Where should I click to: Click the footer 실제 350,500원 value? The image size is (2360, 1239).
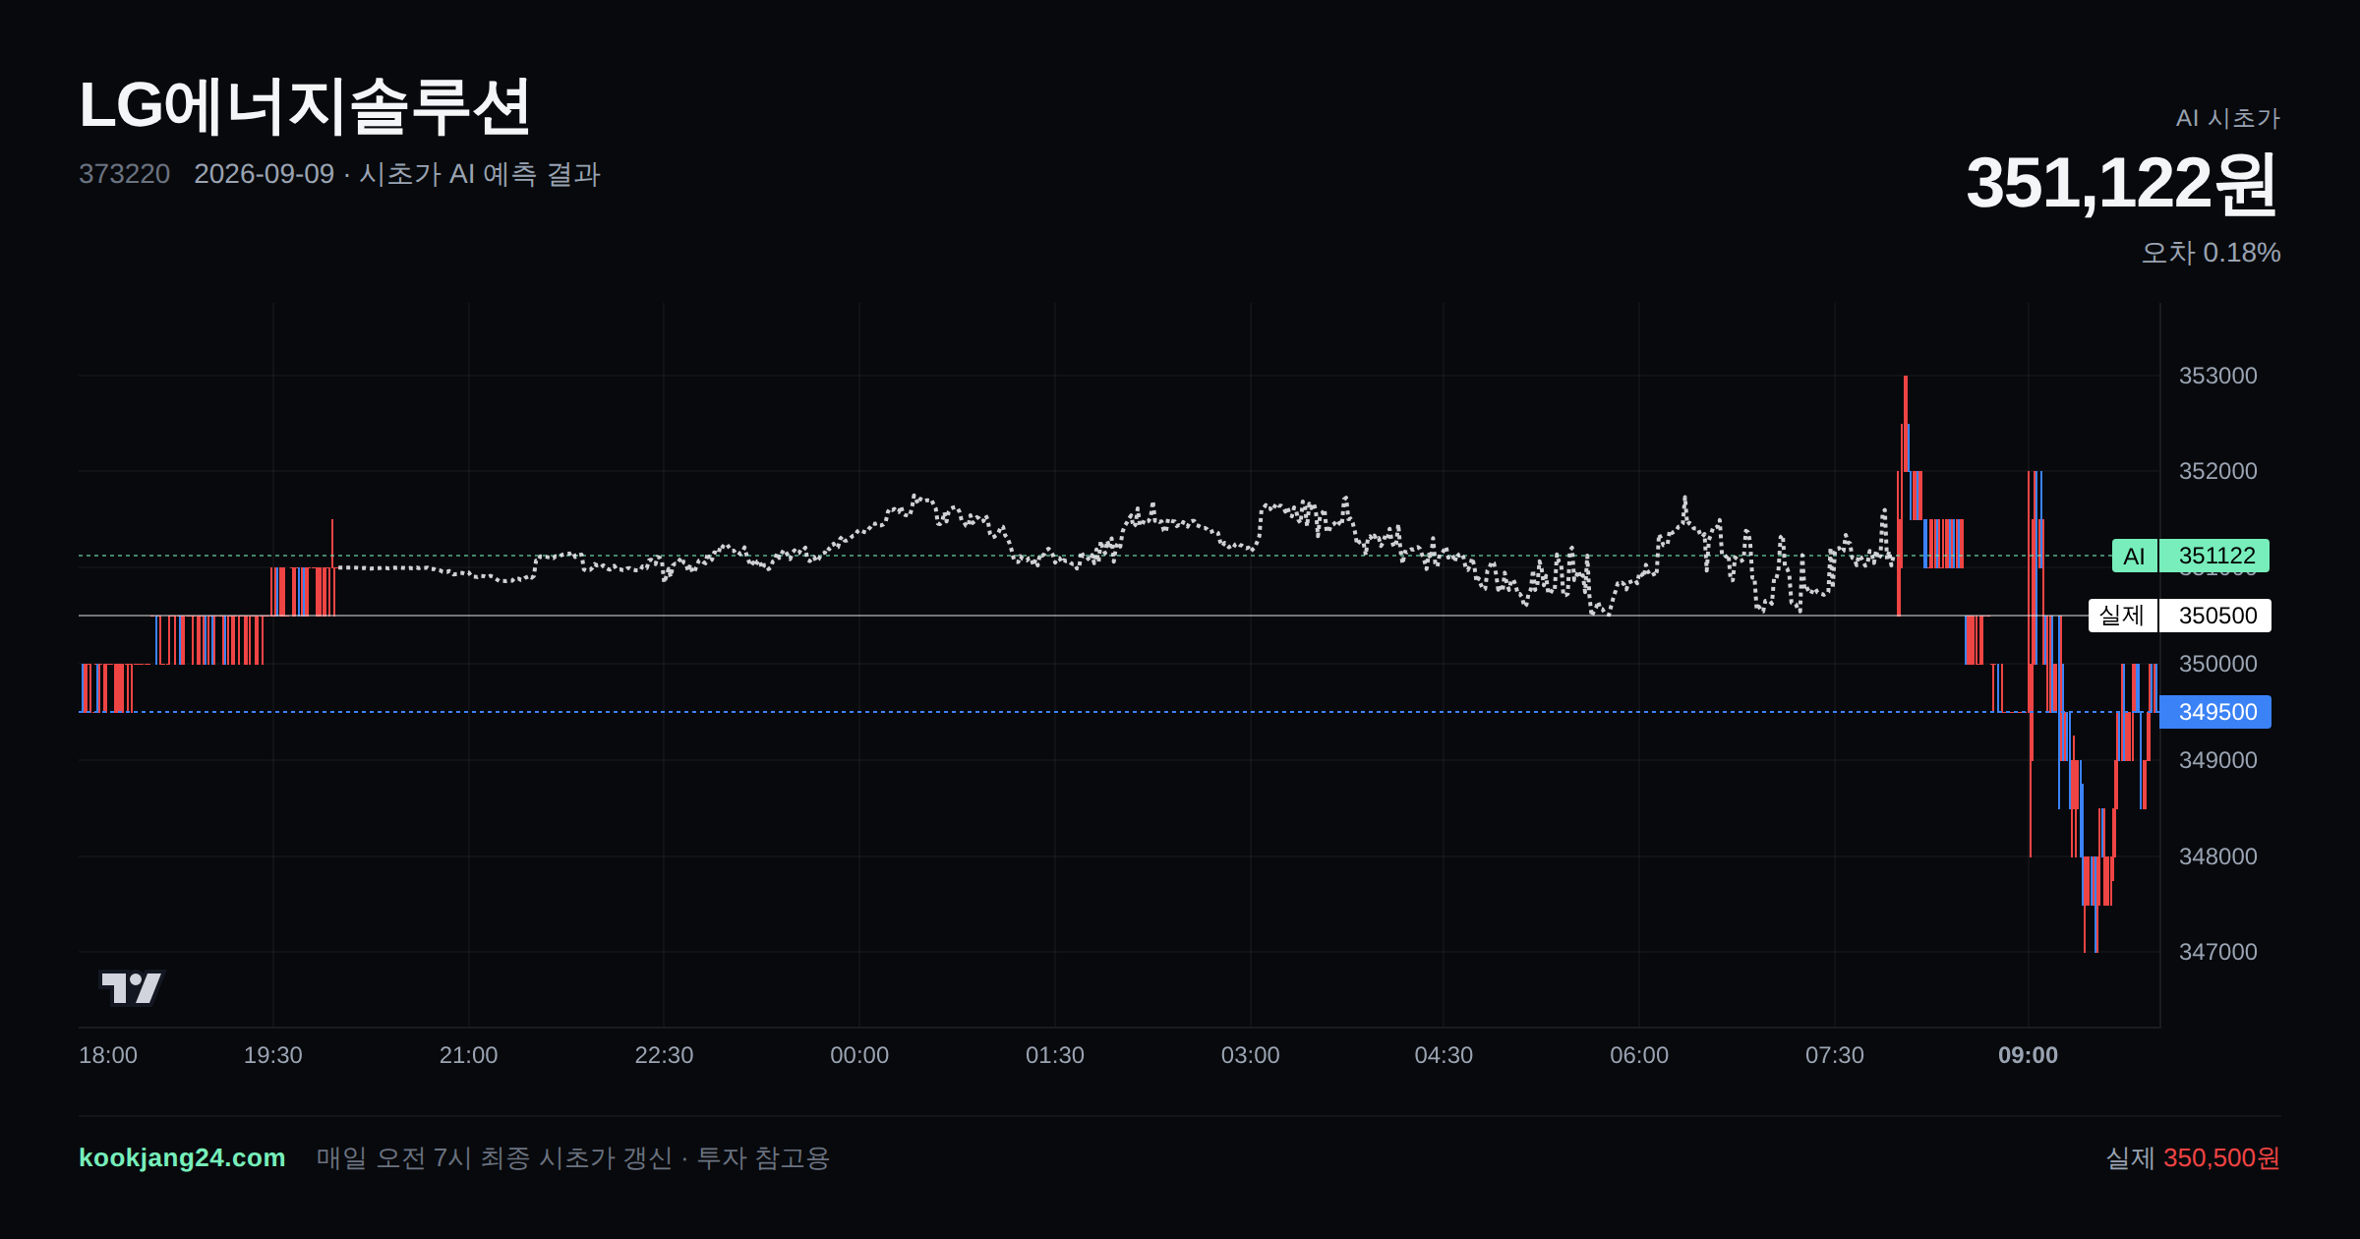click(x=2193, y=1158)
